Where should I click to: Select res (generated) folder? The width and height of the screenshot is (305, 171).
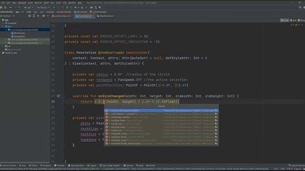[13, 49]
